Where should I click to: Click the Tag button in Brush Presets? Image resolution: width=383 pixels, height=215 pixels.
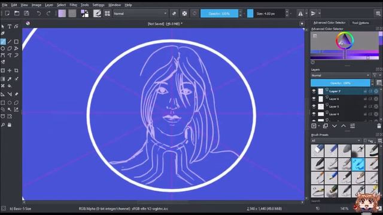pyautogui.click(x=369, y=141)
